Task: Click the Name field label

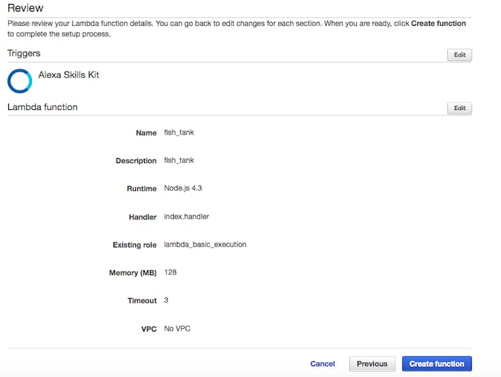Action: tap(146, 132)
